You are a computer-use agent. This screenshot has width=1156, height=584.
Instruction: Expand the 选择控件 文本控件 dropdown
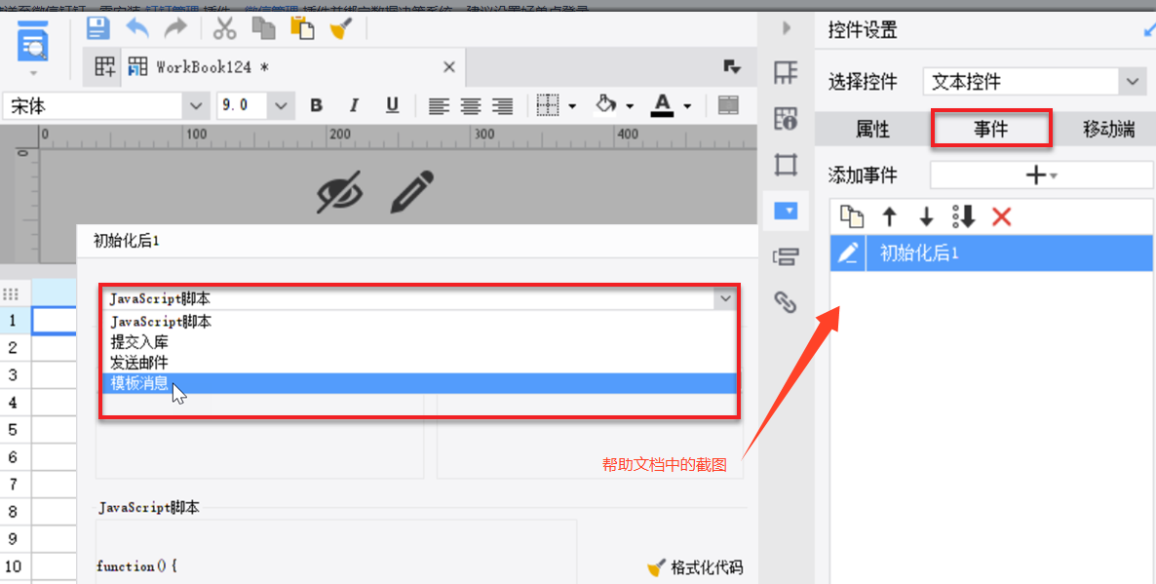1133,82
